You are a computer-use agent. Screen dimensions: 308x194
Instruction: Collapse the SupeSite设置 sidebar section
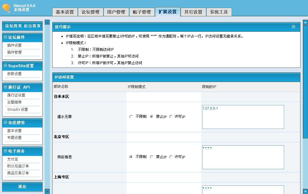pos(5,65)
